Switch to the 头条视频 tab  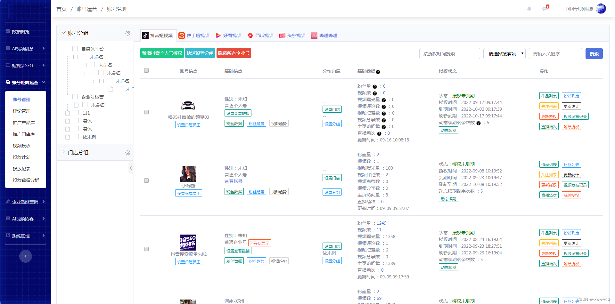(x=292, y=36)
